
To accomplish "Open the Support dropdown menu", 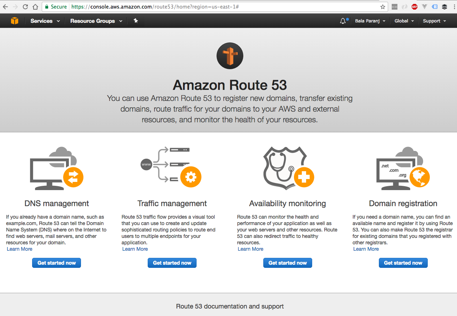I will click(435, 21).
